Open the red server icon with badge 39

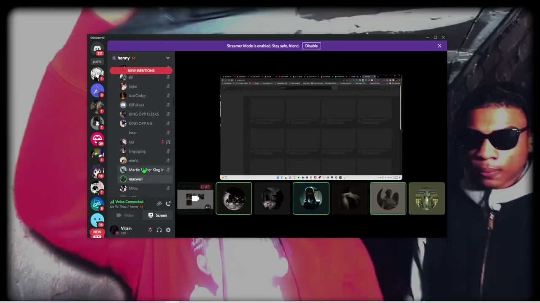point(97,138)
